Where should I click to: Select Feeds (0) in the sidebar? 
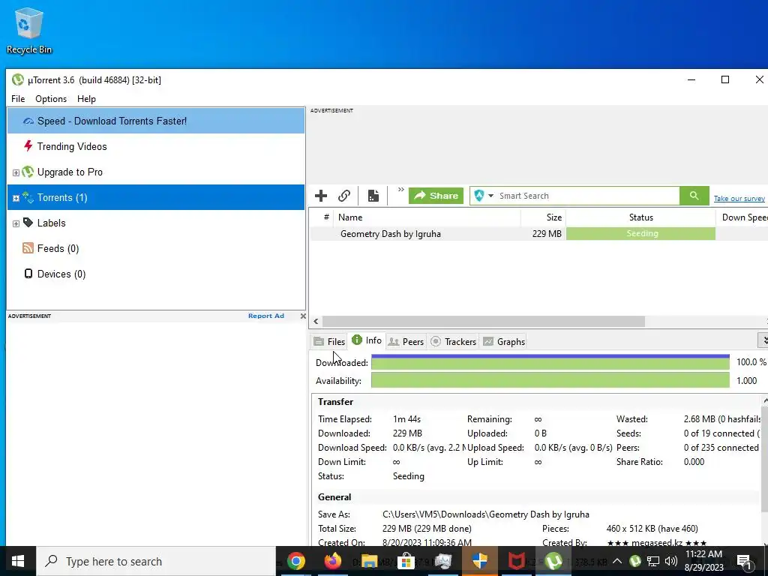coord(156,248)
